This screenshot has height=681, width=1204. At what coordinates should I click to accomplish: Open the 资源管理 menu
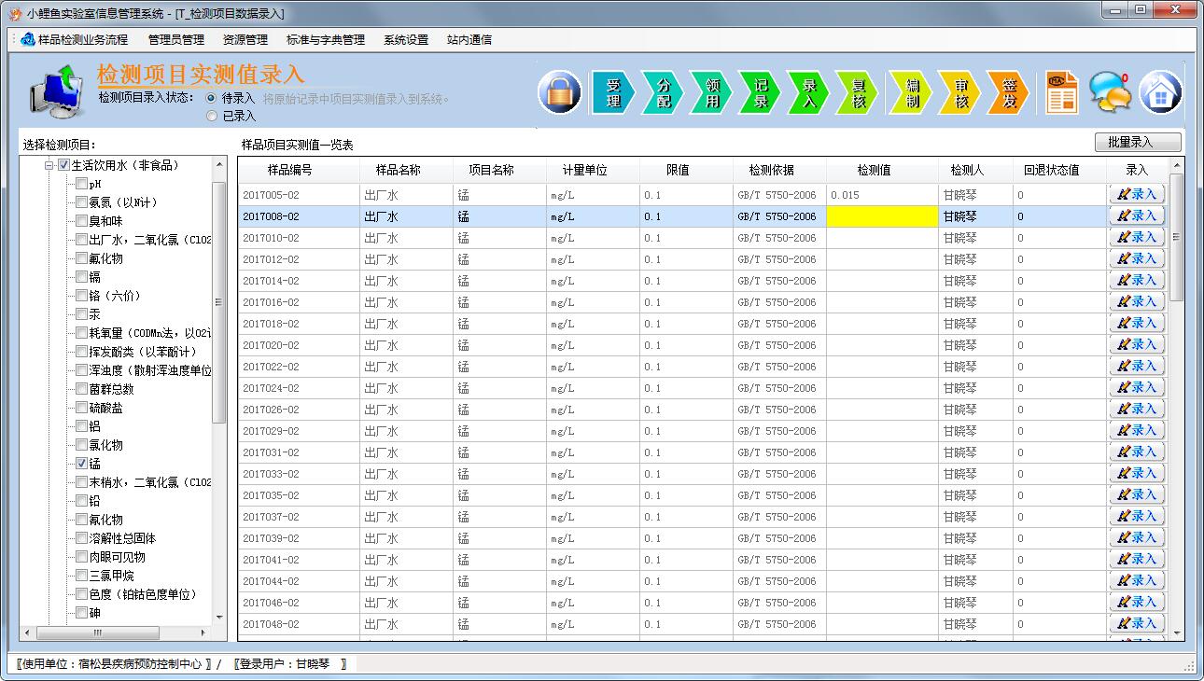tap(245, 40)
